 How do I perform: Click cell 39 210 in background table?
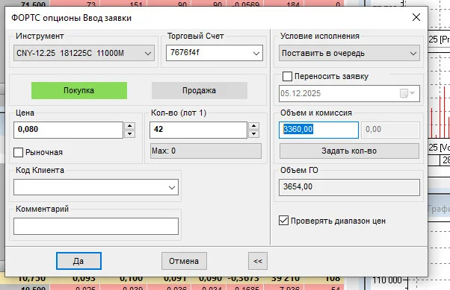click(x=286, y=279)
